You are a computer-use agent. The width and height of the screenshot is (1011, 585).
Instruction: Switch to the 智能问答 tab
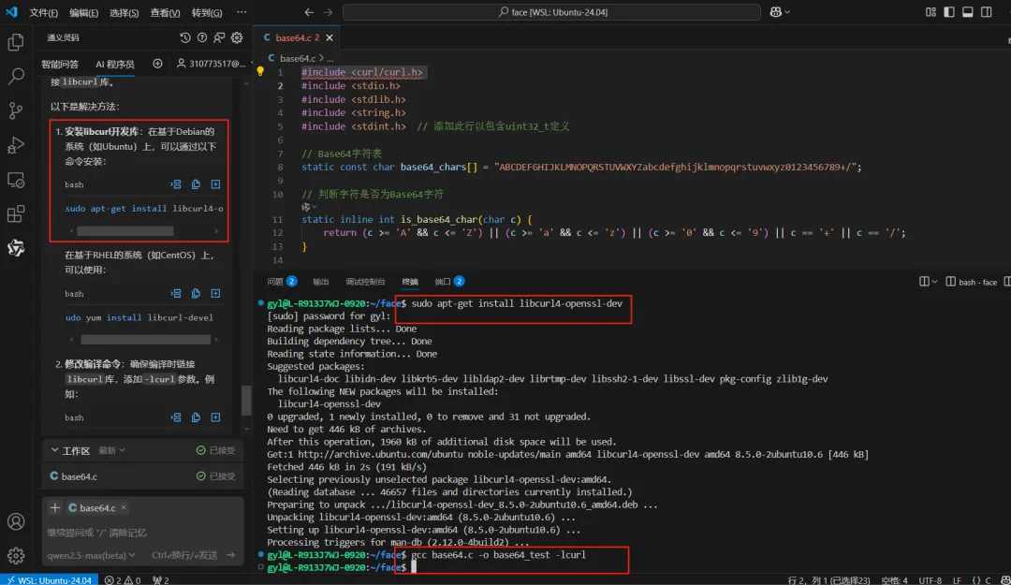(60, 64)
